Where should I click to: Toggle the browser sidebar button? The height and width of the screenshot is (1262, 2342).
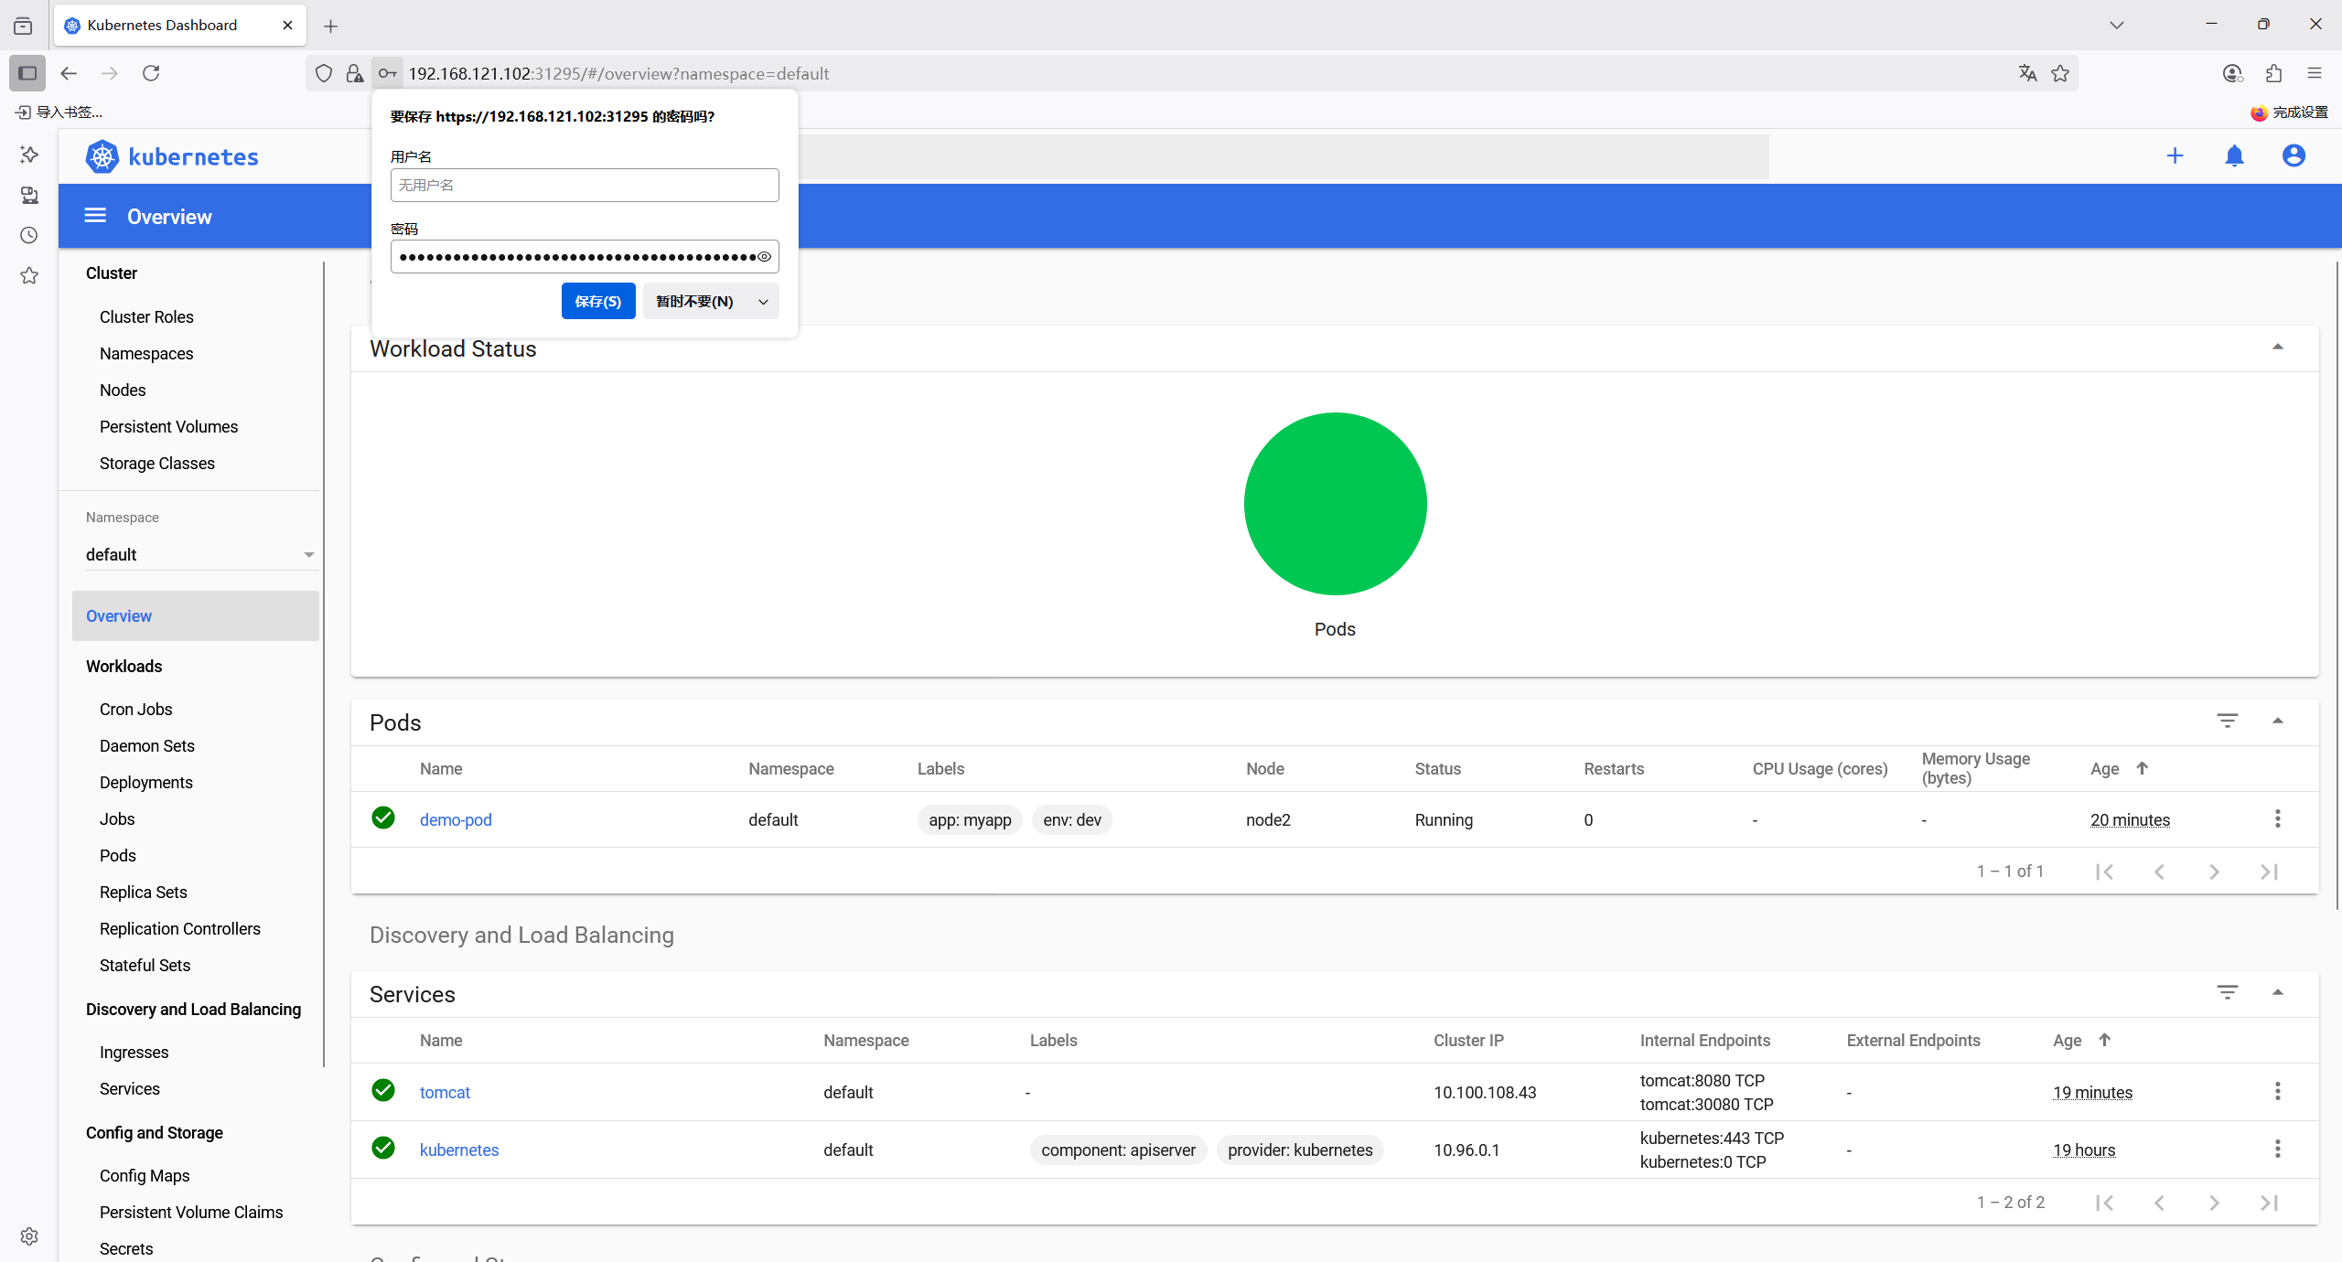click(x=27, y=73)
